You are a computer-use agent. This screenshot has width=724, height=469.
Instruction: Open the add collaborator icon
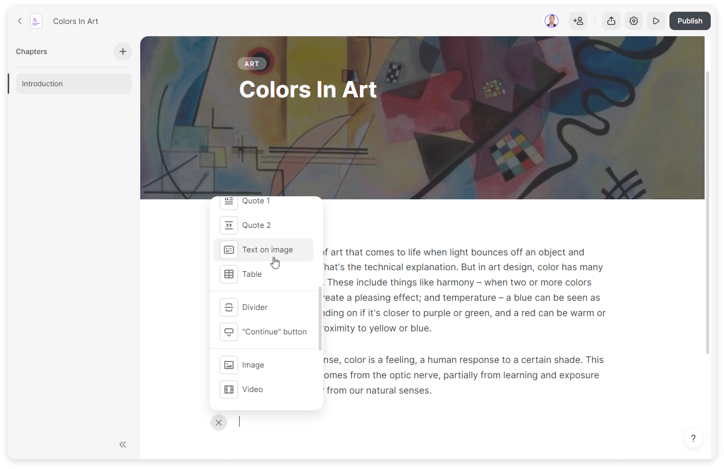click(578, 21)
